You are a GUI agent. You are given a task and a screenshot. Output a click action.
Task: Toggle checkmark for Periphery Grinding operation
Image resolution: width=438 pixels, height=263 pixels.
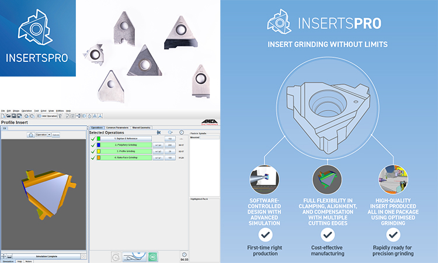pos(93,145)
